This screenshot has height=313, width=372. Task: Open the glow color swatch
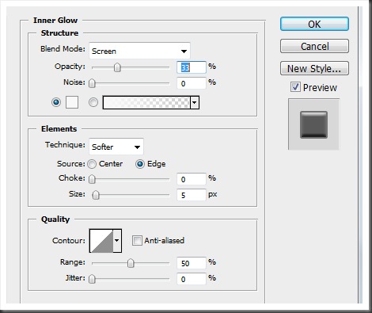point(72,102)
